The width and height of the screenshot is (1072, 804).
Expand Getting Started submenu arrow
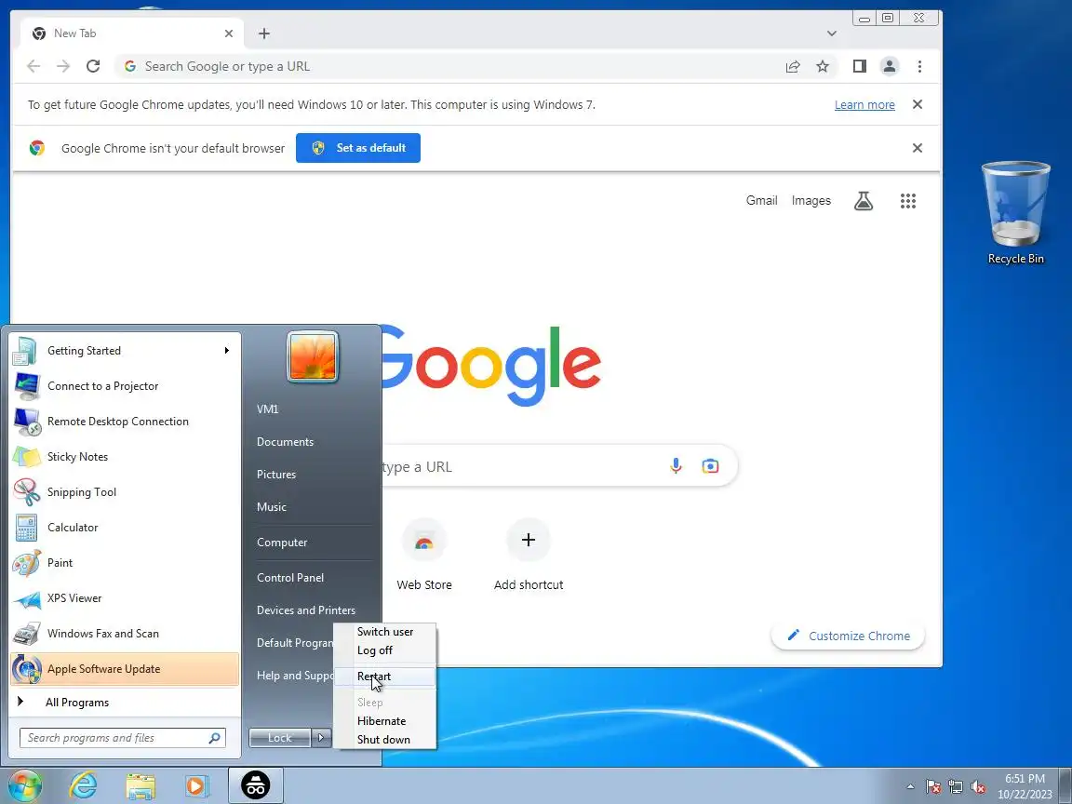(227, 351)
